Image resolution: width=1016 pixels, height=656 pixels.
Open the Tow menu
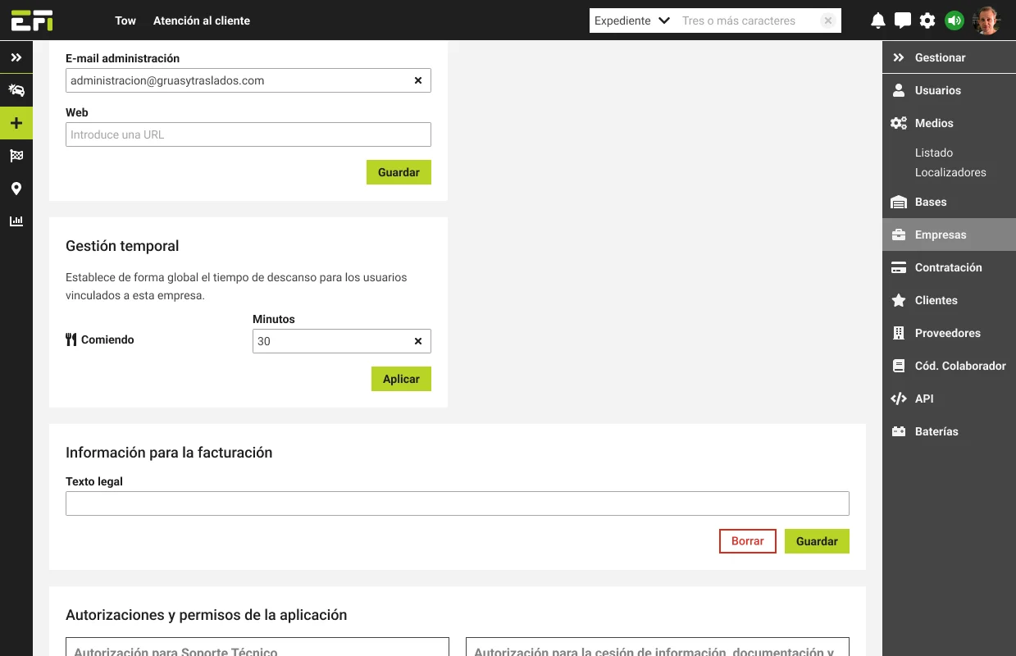point(125,20)
